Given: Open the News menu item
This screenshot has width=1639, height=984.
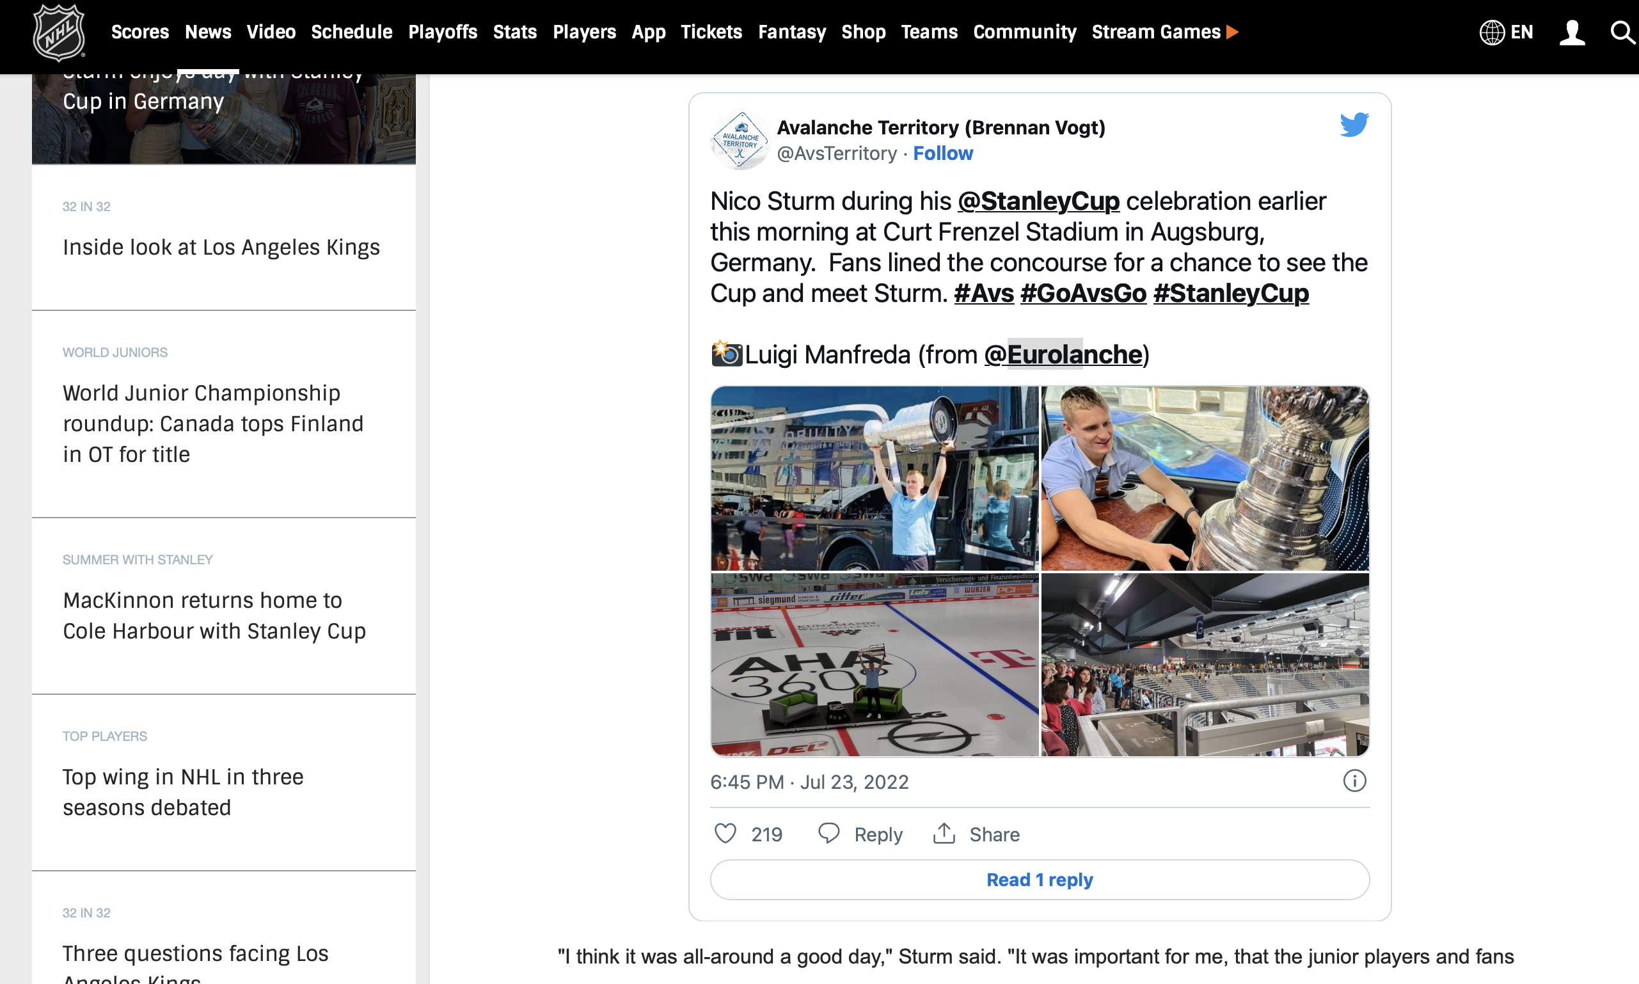Looking at the screenshot, I should point(207,32).
